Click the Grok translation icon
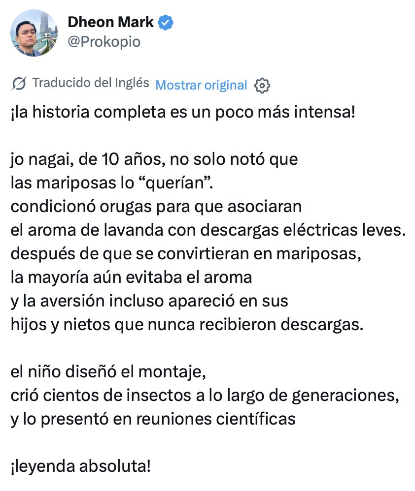The image size is (415, 491). point(19,84)
